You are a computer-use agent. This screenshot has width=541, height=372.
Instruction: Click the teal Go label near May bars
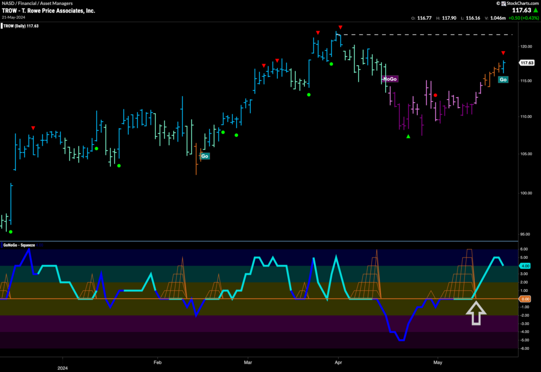pos(503,79)
